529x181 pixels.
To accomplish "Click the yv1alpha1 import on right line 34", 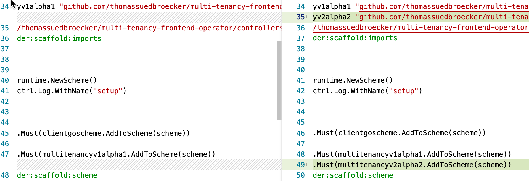I will click(421, 6).
